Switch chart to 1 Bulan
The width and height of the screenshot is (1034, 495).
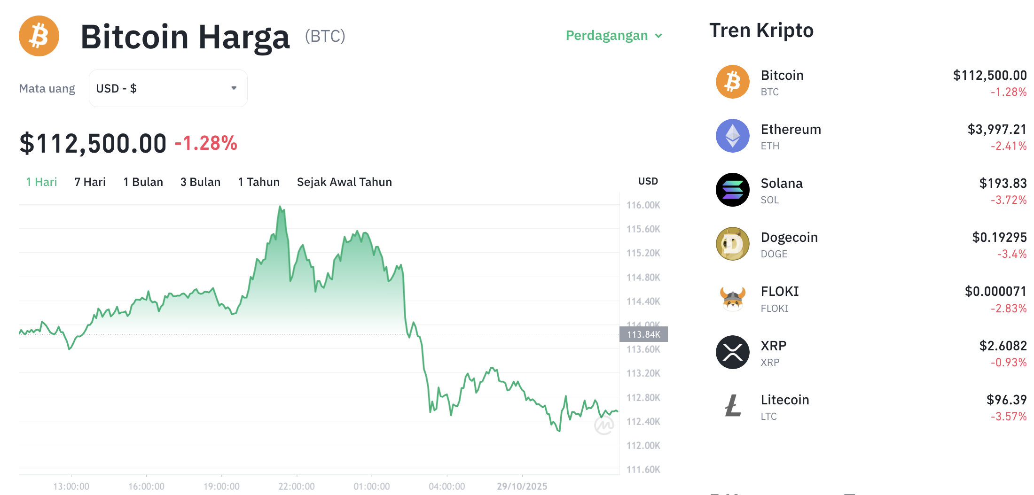point(143,182)
